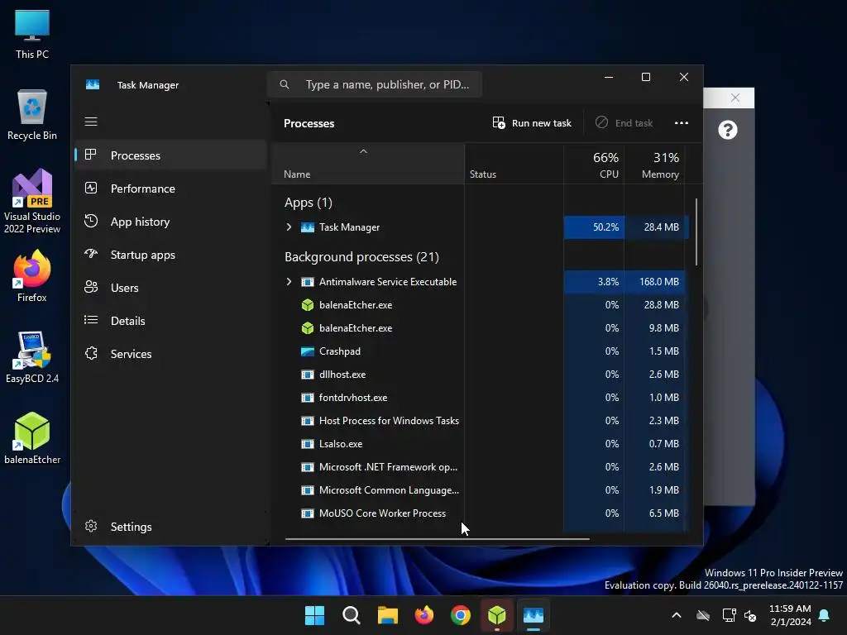The height and width of the screenshot is (635, 847).
Task: Switch to the Details tab
Action: pyautogui.click(x=170, y=321)
